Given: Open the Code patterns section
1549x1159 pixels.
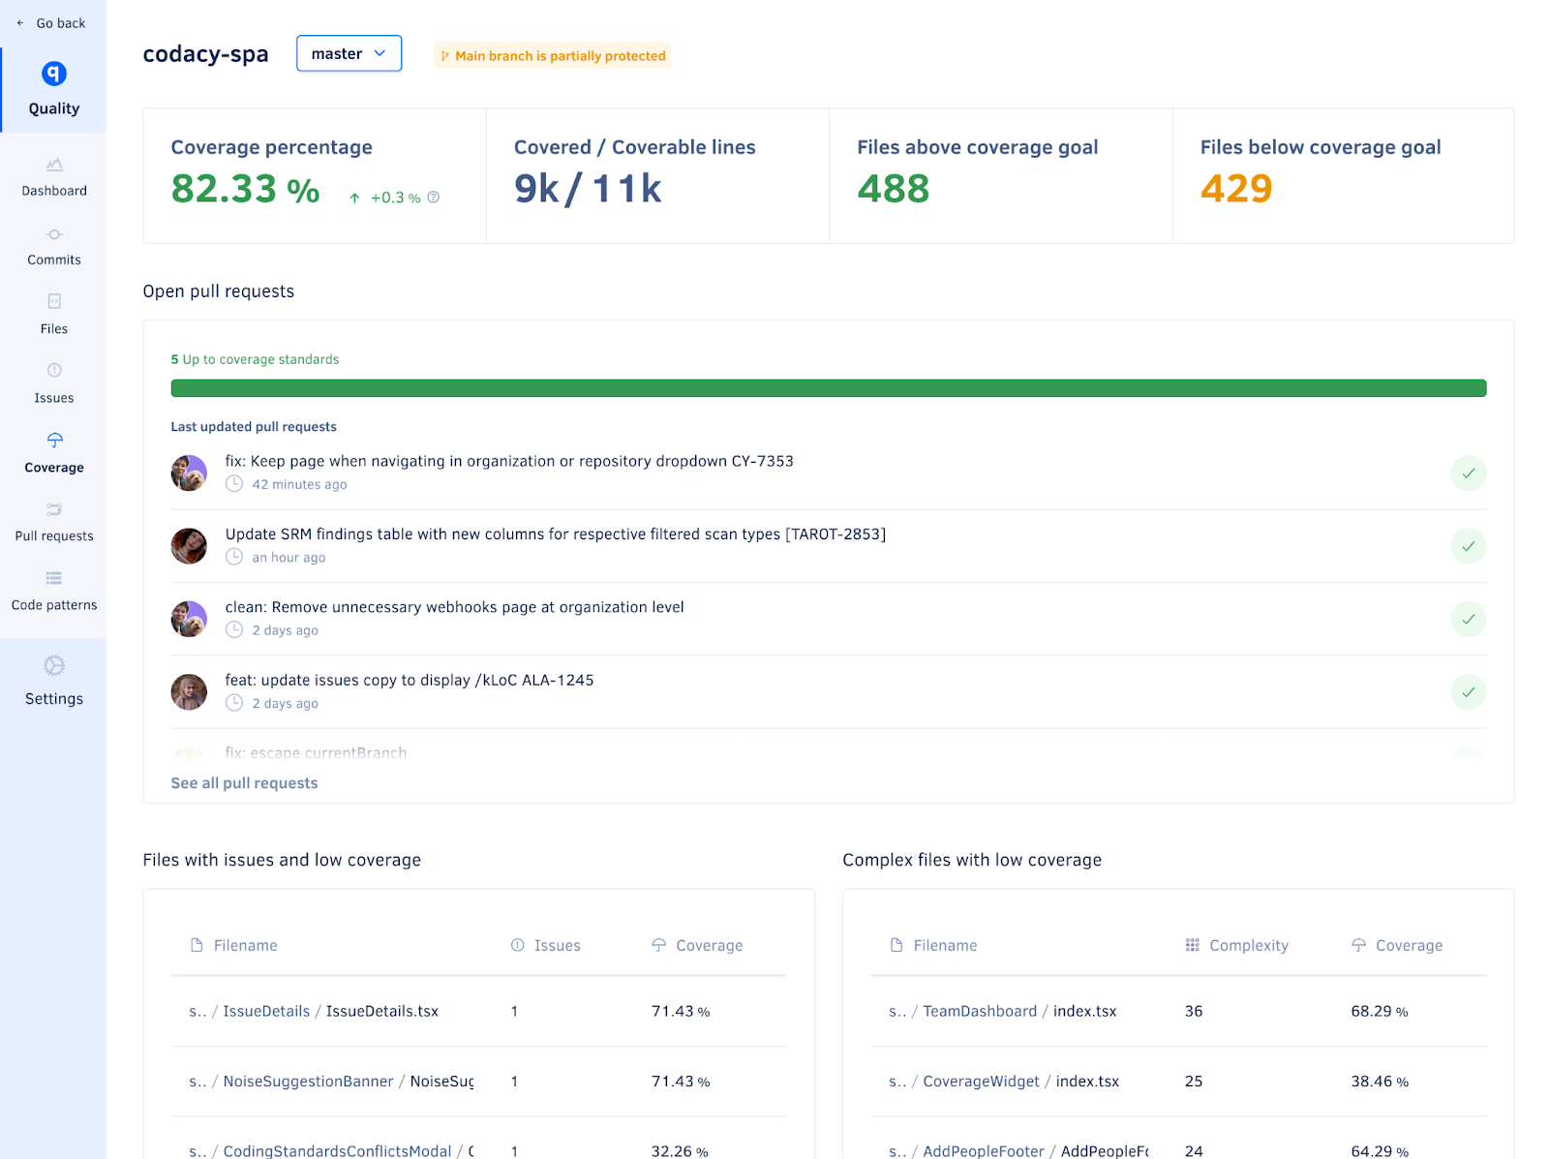Looking at the screenshot, I should coord(54,592).
